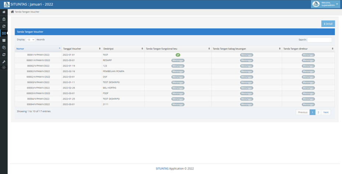Click direktur Menunggu badge in TEST row

tap(308, 55)
